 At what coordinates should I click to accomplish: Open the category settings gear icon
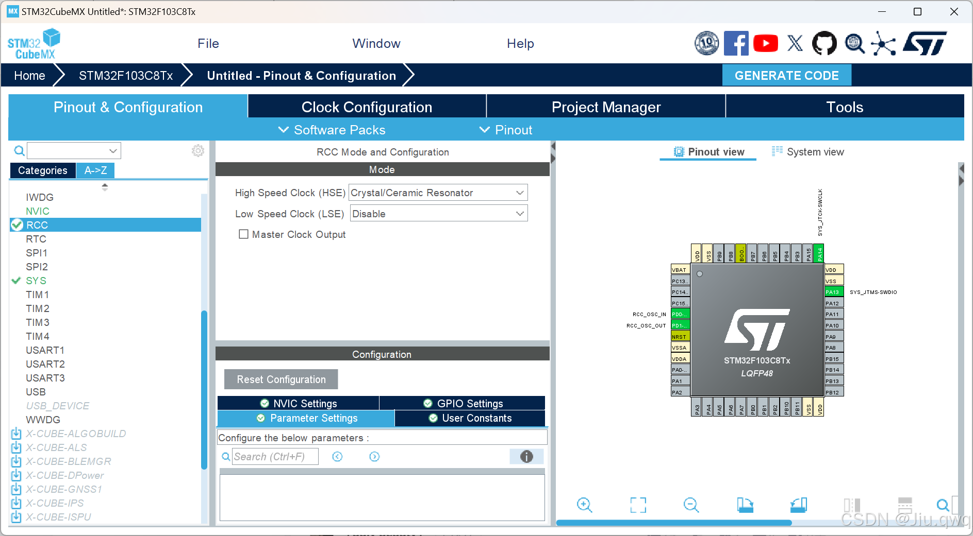pyautogui.click(x=198, y=151)
